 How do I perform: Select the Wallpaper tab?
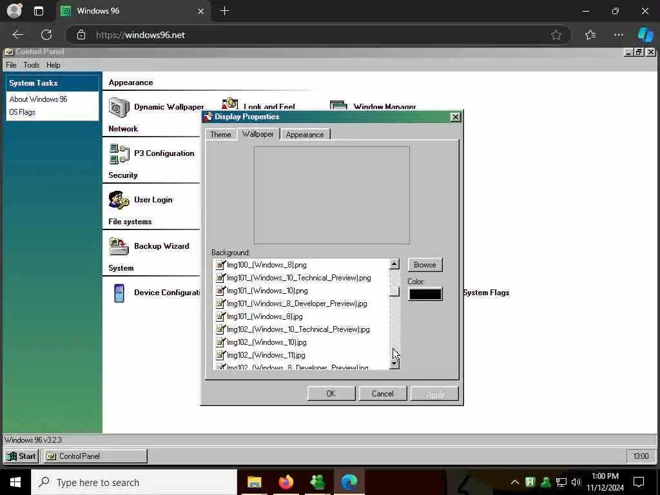click(x=258, y=134)
